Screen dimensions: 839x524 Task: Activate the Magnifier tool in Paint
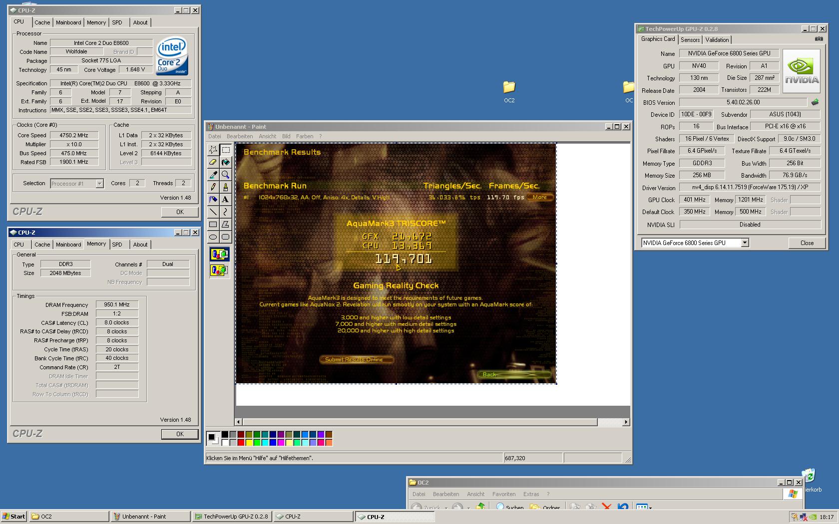pos(226,175)
